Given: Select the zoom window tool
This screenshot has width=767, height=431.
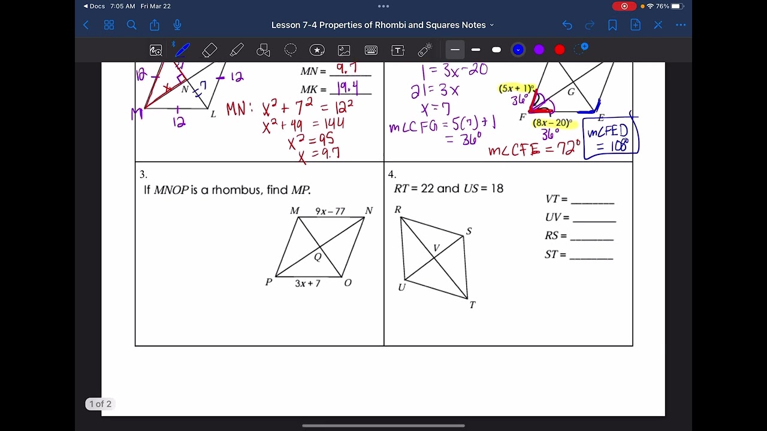Looking at the screenshot, I should pyautogui.click(x=156, y=50).
